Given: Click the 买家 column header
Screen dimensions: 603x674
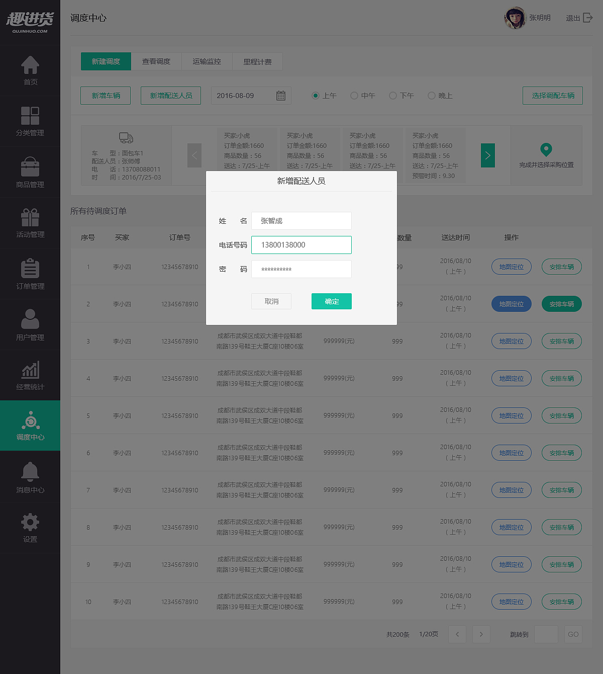Looking at the screenshot, I should click(x=122, y=237).
